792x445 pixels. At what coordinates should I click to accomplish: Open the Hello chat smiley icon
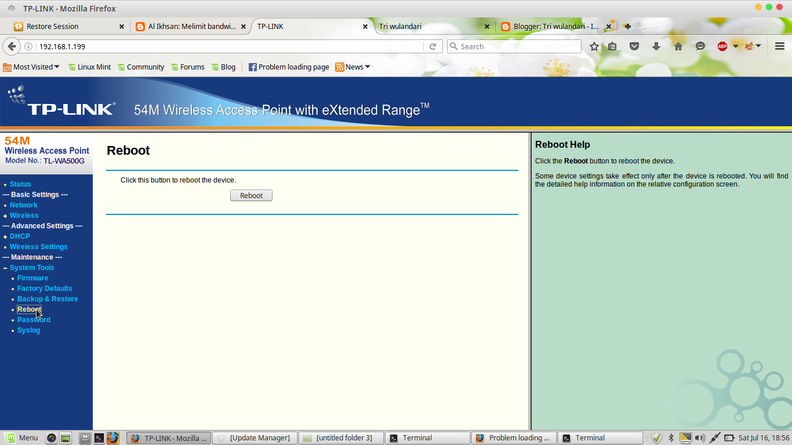point(700,46)
